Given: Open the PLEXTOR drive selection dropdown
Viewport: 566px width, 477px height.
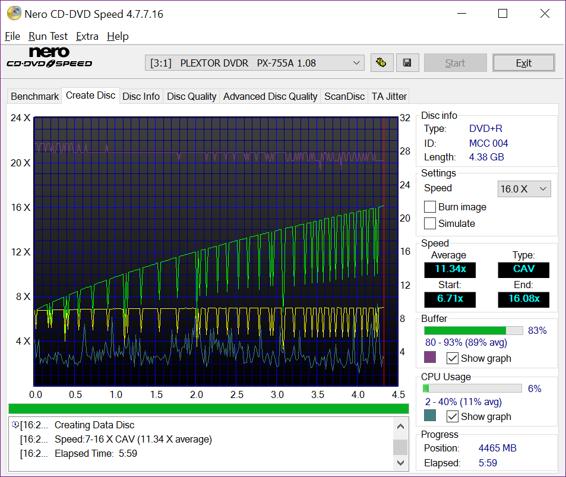Looking at the screenshot, I should tap(255, 63).
